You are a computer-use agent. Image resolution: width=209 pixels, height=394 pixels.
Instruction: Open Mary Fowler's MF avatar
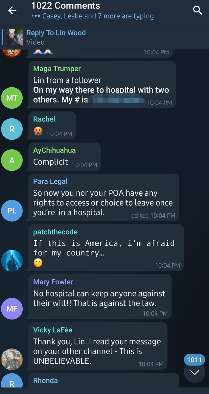pyautogui.click(x=12, y=309)
